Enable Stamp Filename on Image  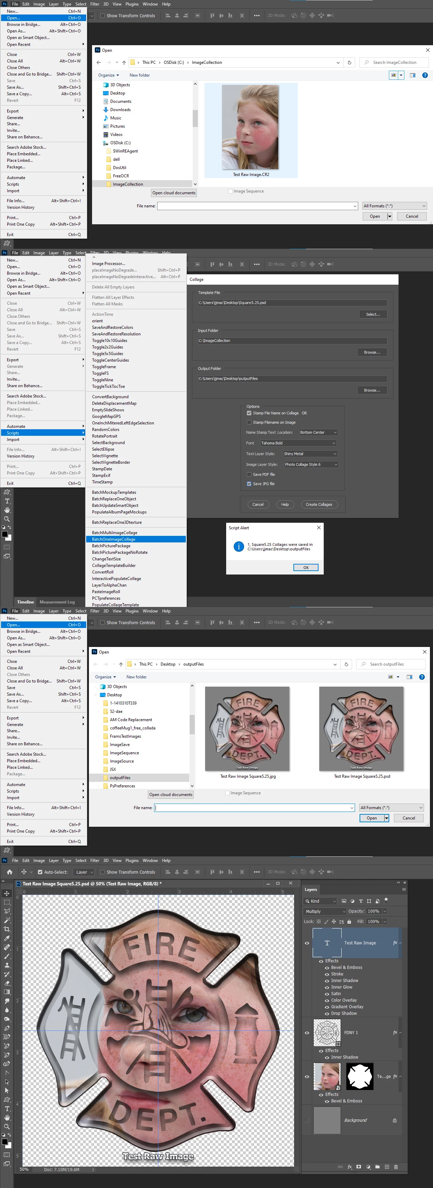[249, 422]
